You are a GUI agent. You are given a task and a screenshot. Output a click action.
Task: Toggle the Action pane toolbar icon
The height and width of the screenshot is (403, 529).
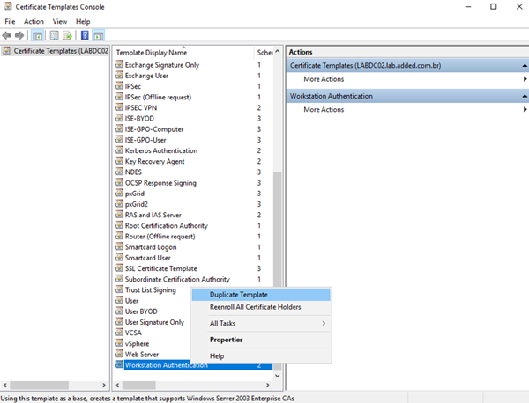(99, 36)
